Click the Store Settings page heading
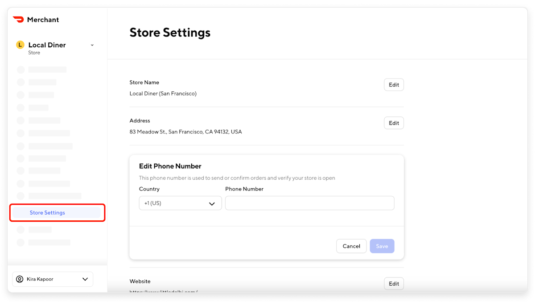Image resolution: width=535 pixels, height=306 pixels. pos(170,33)
